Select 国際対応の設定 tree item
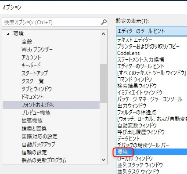Image resolution: width=187 pixels, height=174 pixels. 40,137
